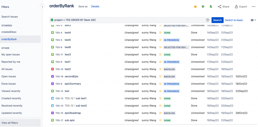Open in Excel icon
This screenshot has width=258, height=127.
tap(203, 7)
